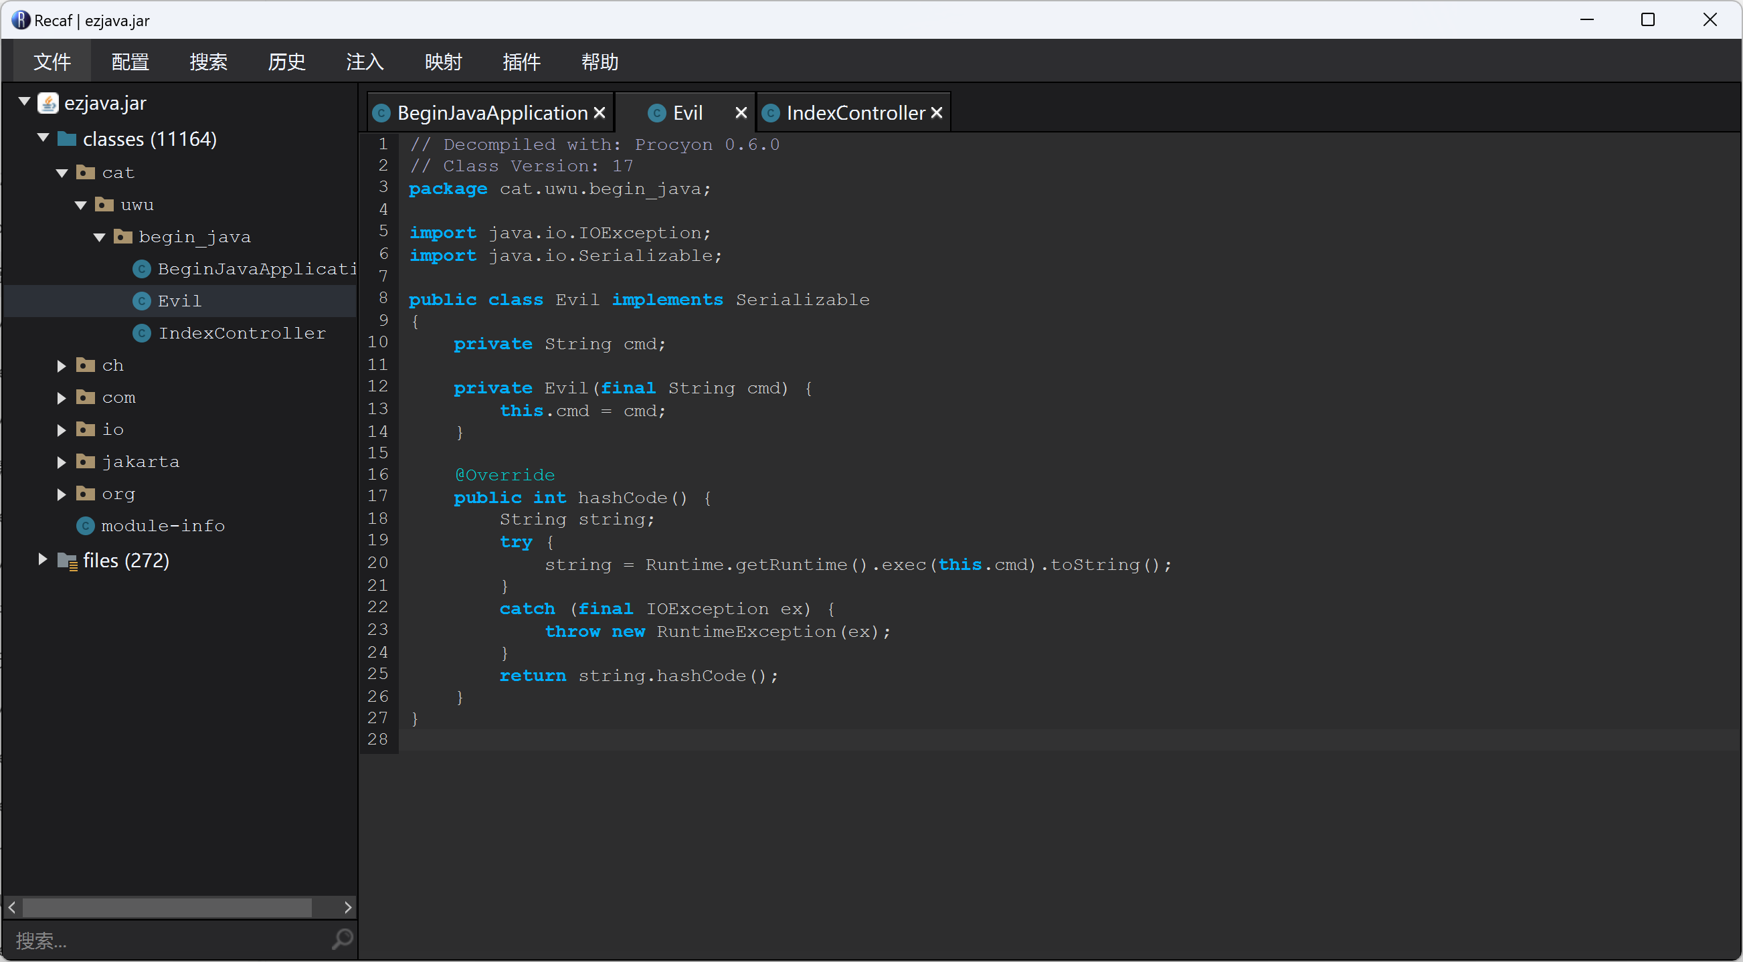Expand the files (272) node
Image resolution: width=1743 pixels, height=962 pixels.
coord(43,559)
